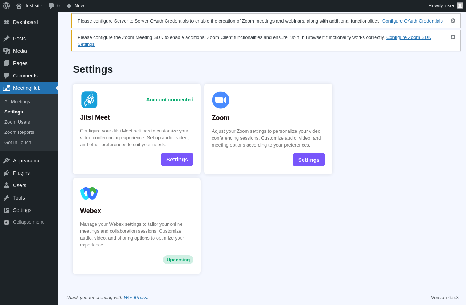Open Zoom Reports submenu item

[19, 132]
